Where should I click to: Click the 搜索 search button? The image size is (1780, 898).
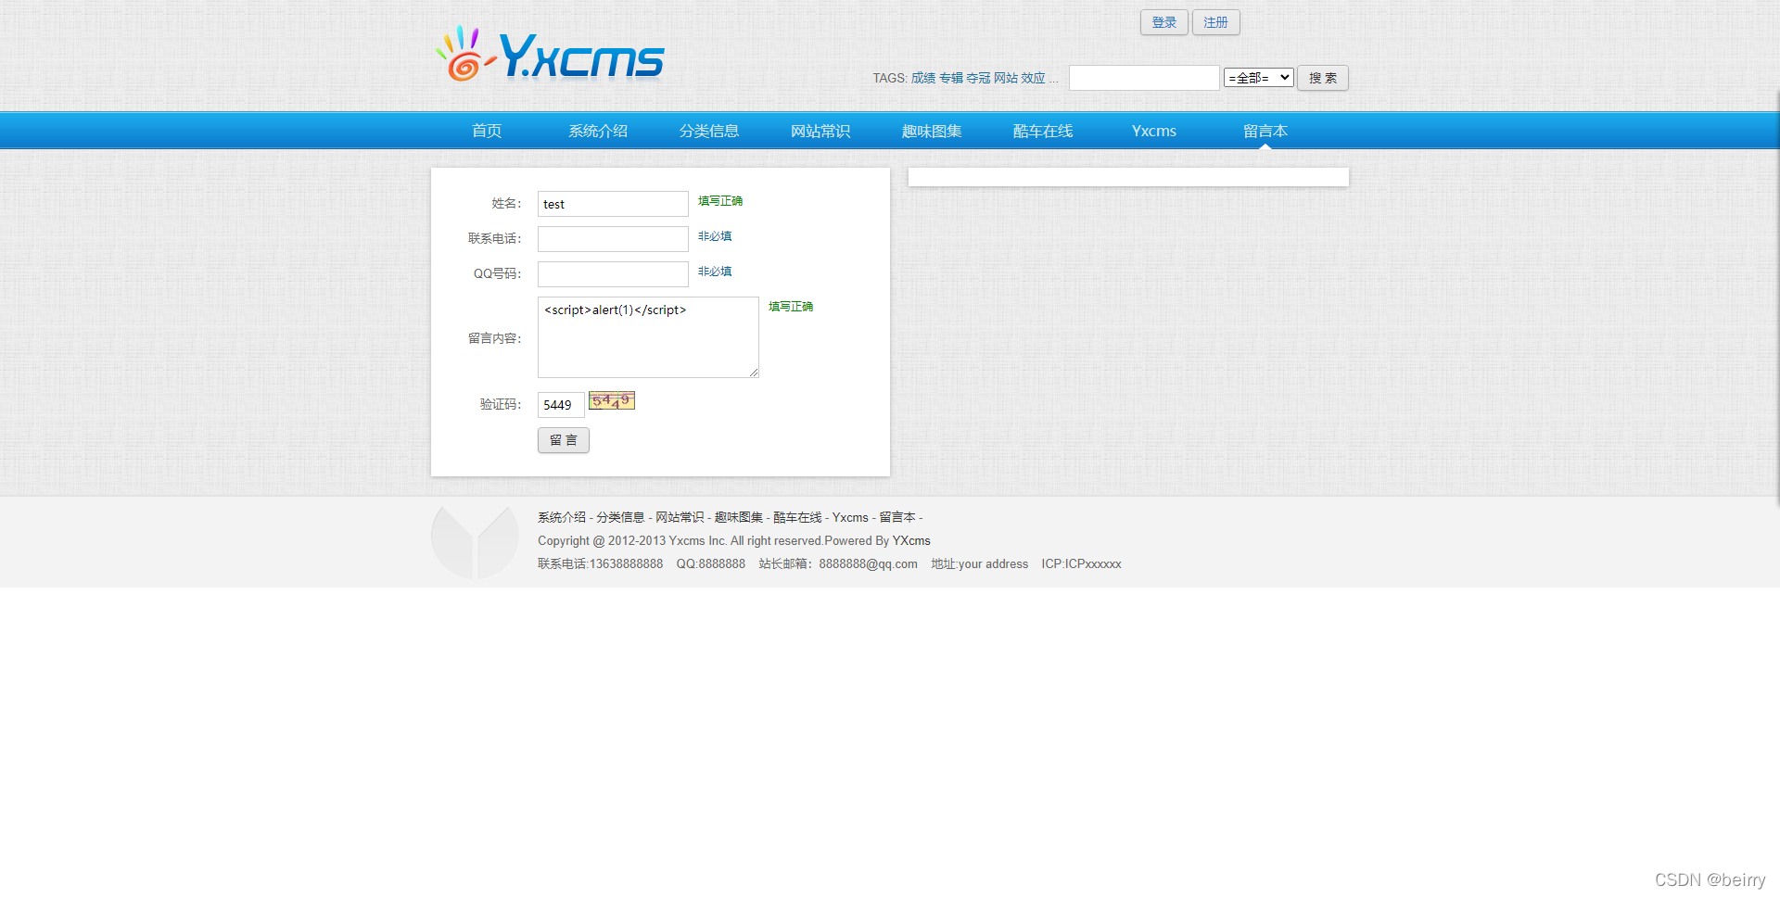pos(1323,78)
